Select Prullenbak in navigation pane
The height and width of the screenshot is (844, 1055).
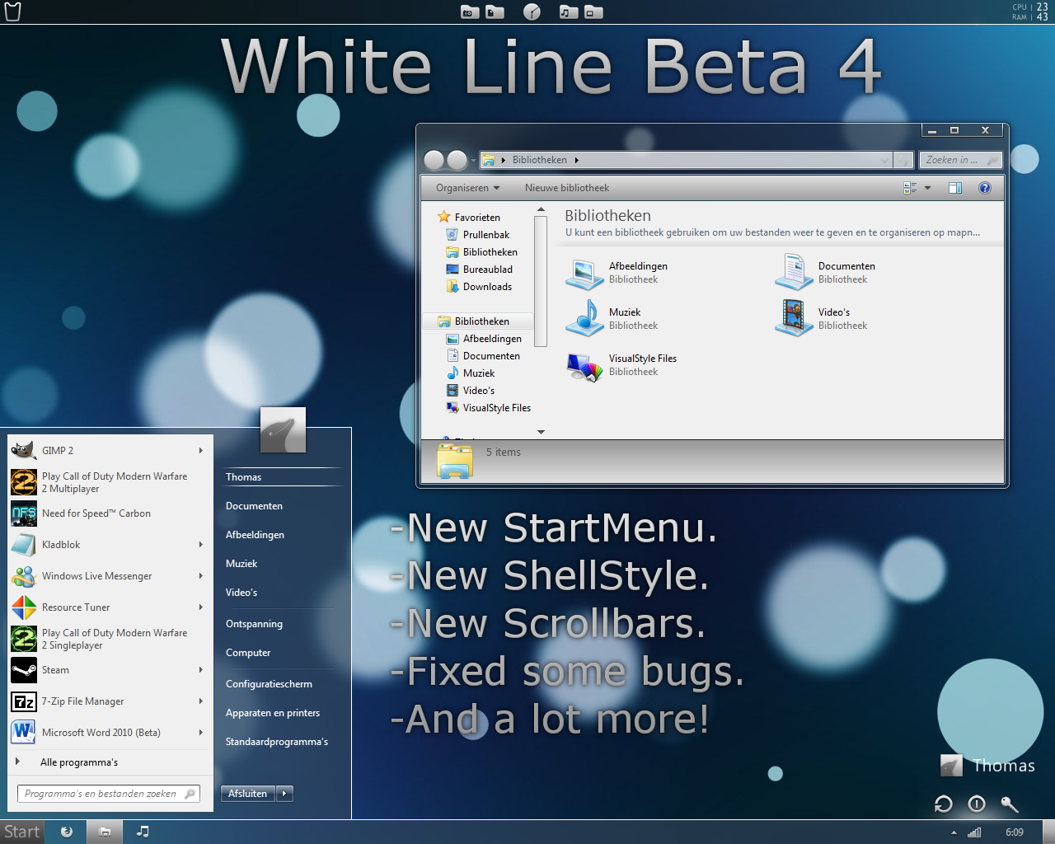[x=486, y=235]
